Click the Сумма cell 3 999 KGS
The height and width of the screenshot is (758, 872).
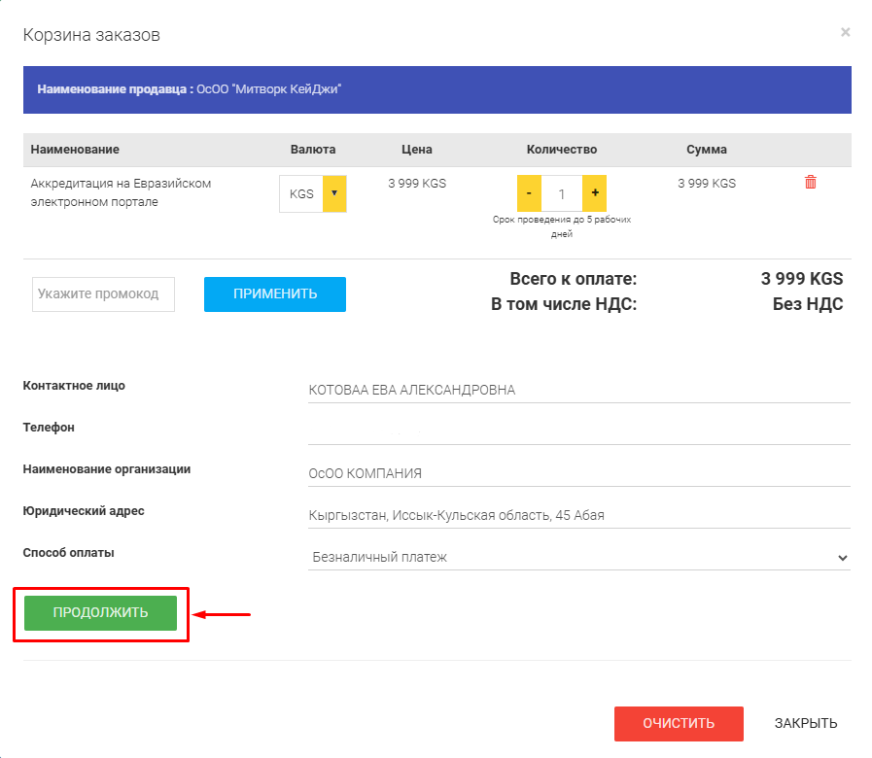[707, 184]
